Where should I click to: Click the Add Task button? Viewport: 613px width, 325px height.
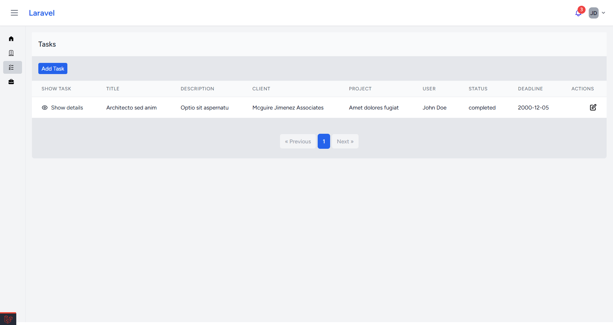point(53,69)
